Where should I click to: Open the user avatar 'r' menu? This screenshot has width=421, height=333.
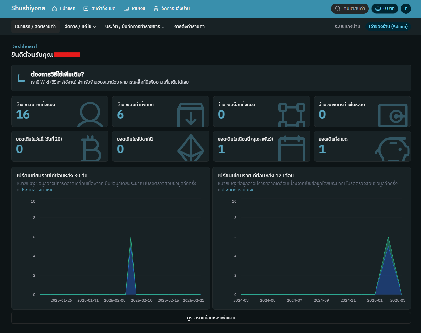click(x=406, y=9)
